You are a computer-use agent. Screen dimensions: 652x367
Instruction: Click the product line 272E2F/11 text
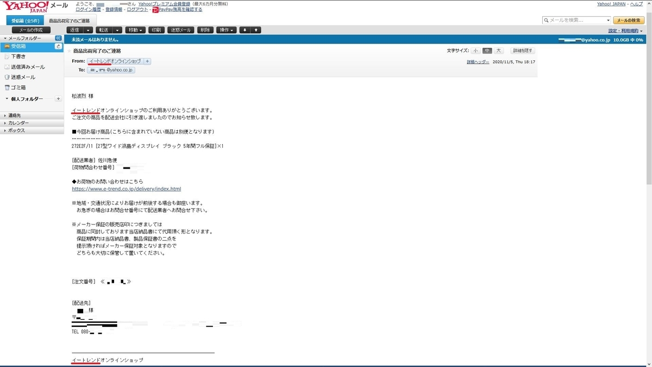pyautogui.click(x=148, y=146)
